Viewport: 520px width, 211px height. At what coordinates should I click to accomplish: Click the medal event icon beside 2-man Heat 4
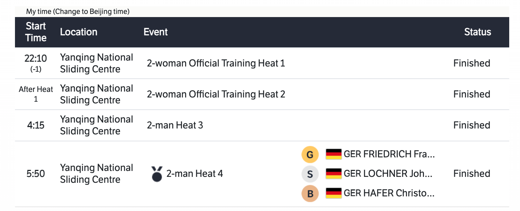[x=157, y=174]
